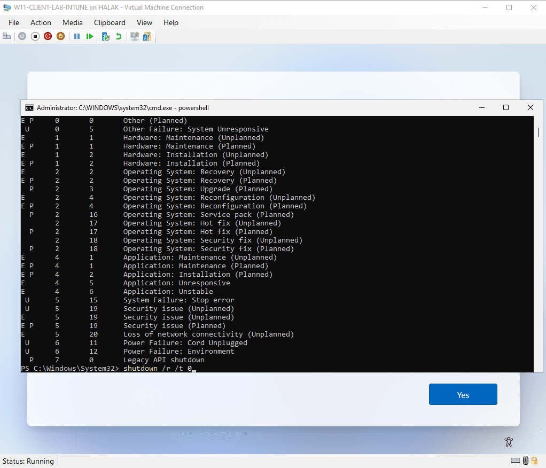Click the console window scrollbar thumb
The height and width of the screenshot is (468, 546).
(538, 131)
